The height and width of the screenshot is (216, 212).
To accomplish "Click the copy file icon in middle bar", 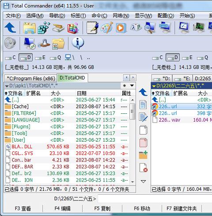I will [x=143, y=130].
